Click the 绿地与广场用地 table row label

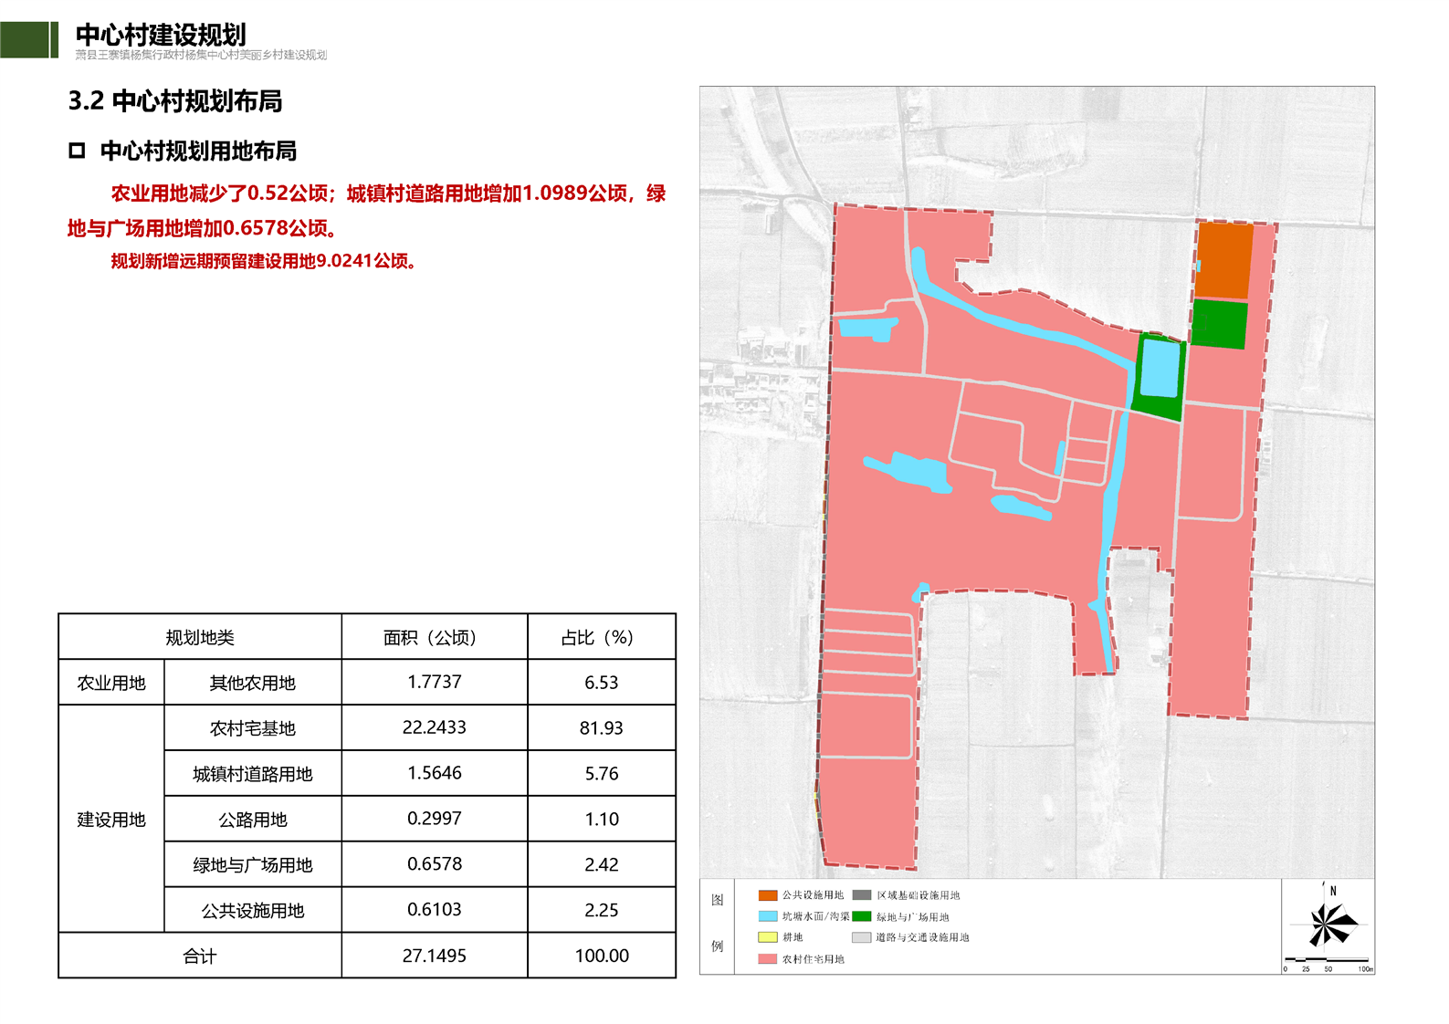tap(253, 865)
